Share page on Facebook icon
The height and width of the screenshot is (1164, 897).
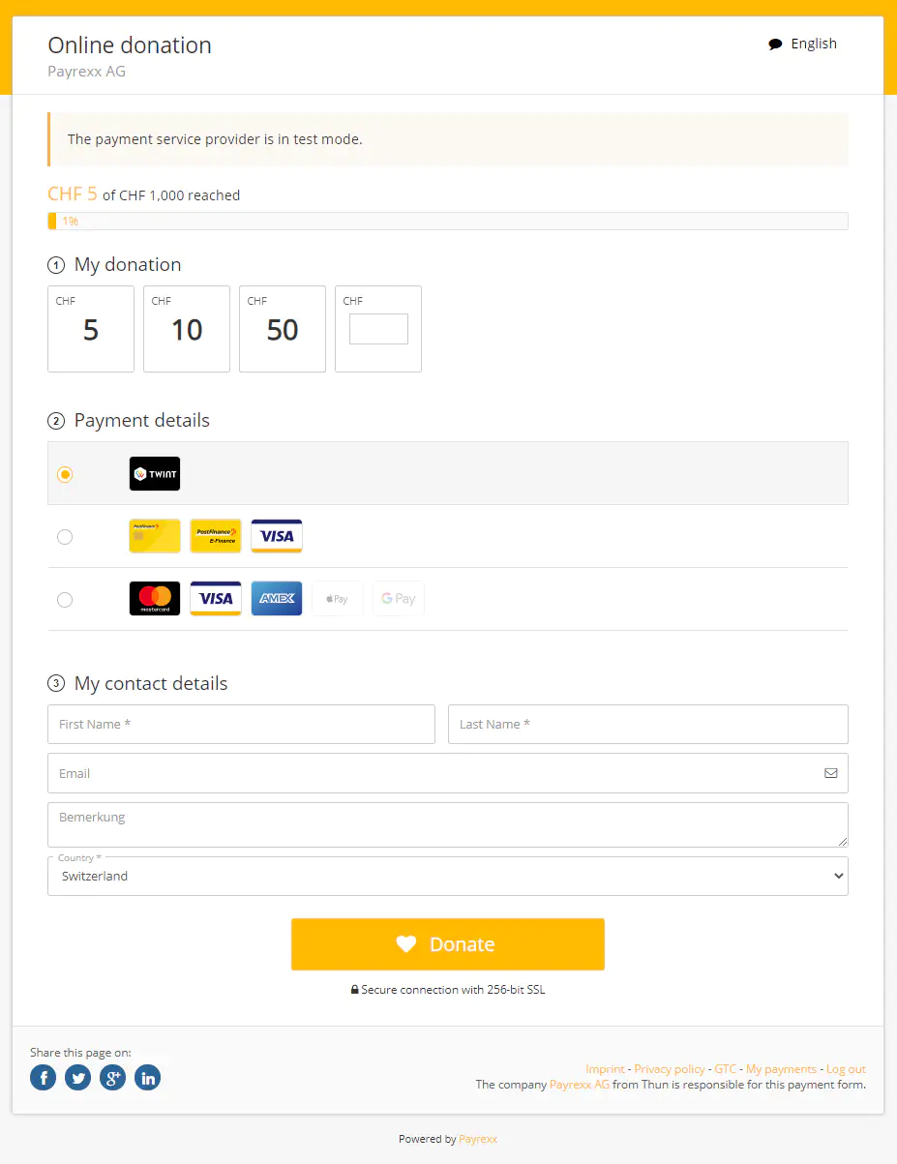click(44, 1077)
